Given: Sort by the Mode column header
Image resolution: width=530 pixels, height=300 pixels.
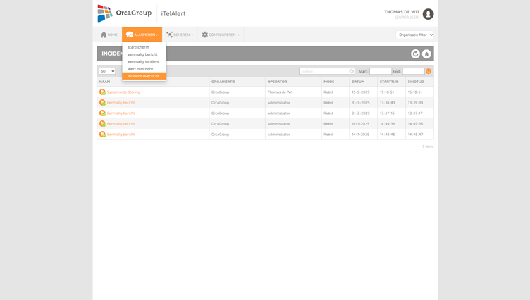Looking at the screenshot, I should tap(329, 82).
